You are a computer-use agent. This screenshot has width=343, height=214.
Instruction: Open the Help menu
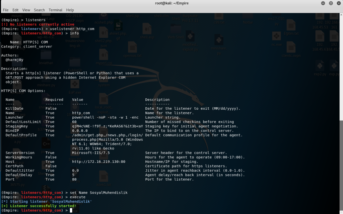point(70,10)
